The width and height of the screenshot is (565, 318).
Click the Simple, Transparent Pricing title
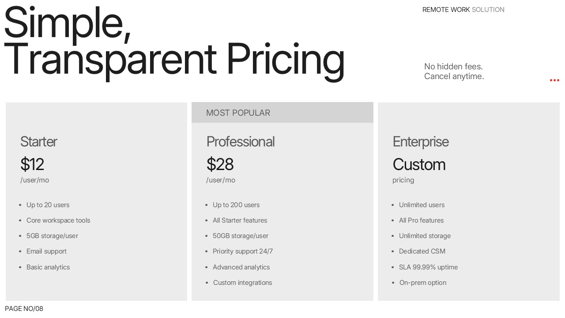coord(174,42)
